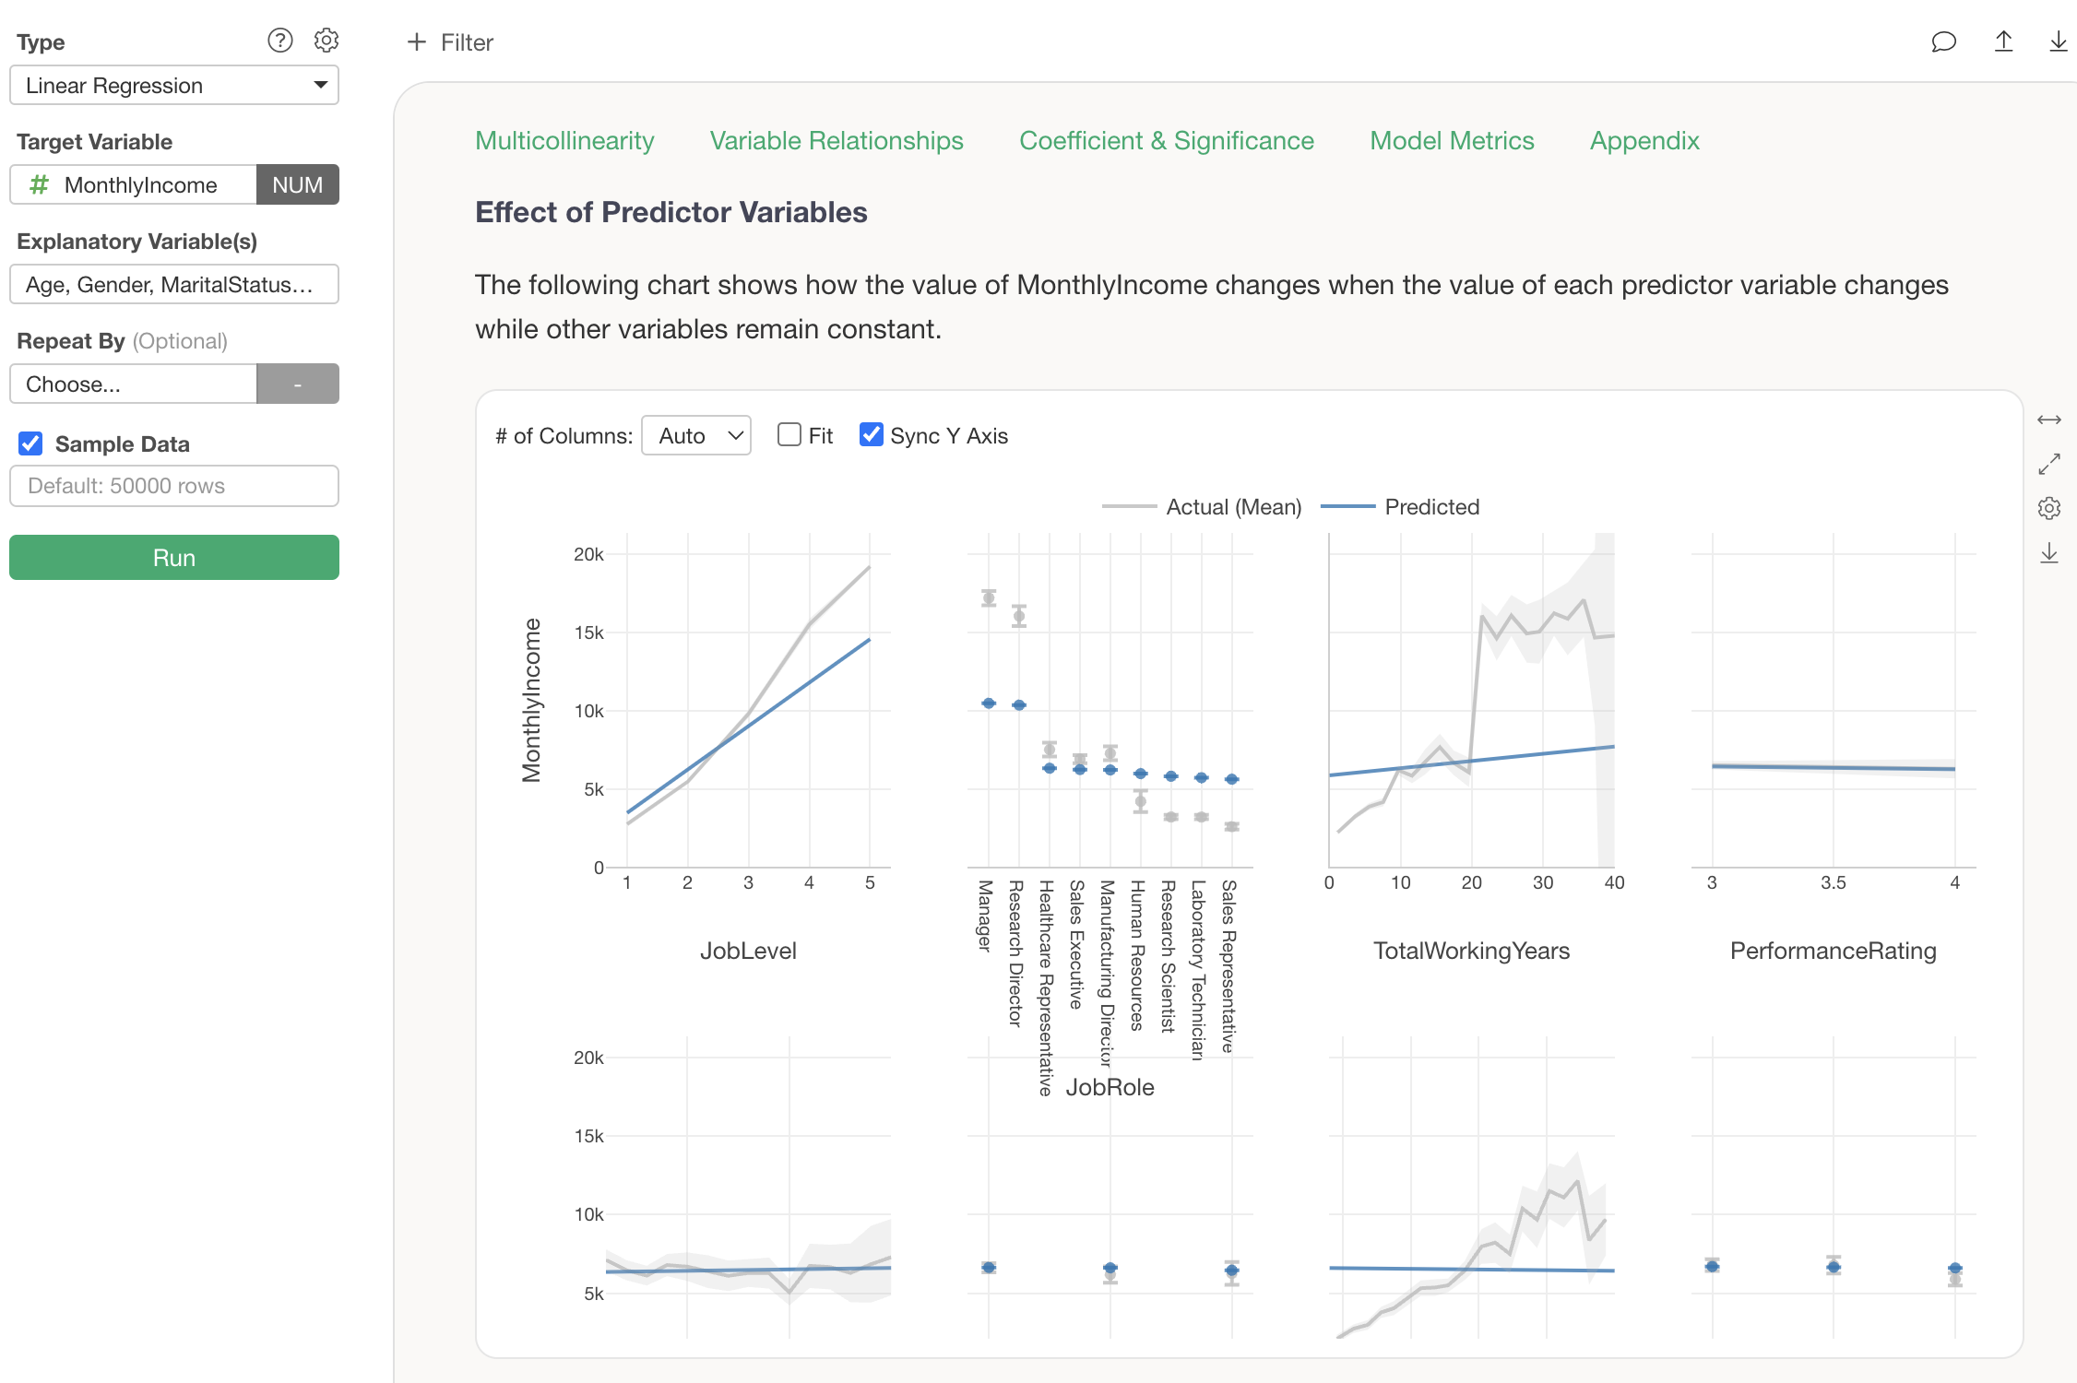Screen dimensions: 2077x1383
Task: Click chart download icon below gear
Action: click(x=2048, y=553)
